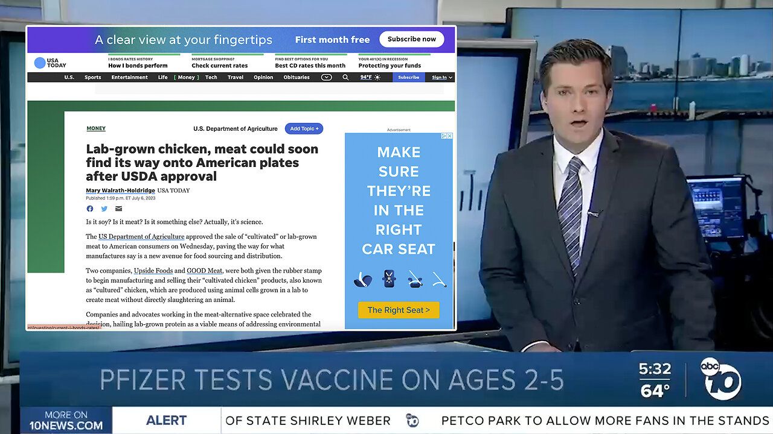Image resolution: width=773 pixels, height=434 pixels.
Task: Click the AdChoices triangle icon on ad
Action: pyautogui.click(x=443, y=136)
